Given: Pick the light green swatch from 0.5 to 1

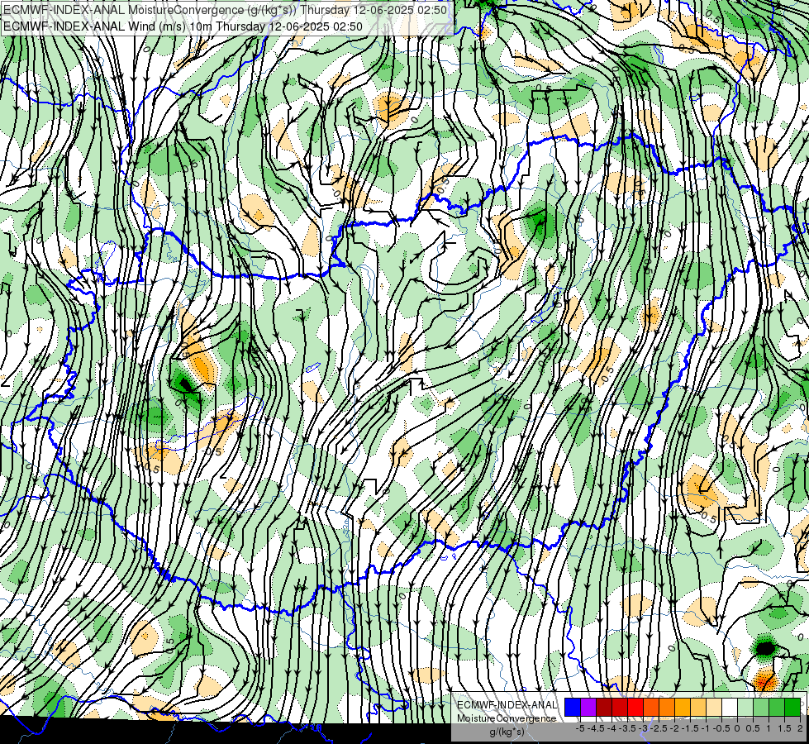Looking at the screenshot, I should click(x=761, y=708).
